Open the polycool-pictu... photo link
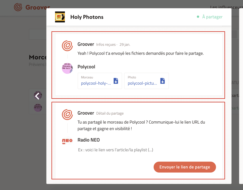Image resolution: width=243 pixels, height=190 pixels. pyautogui.click(x=142, y=83)
